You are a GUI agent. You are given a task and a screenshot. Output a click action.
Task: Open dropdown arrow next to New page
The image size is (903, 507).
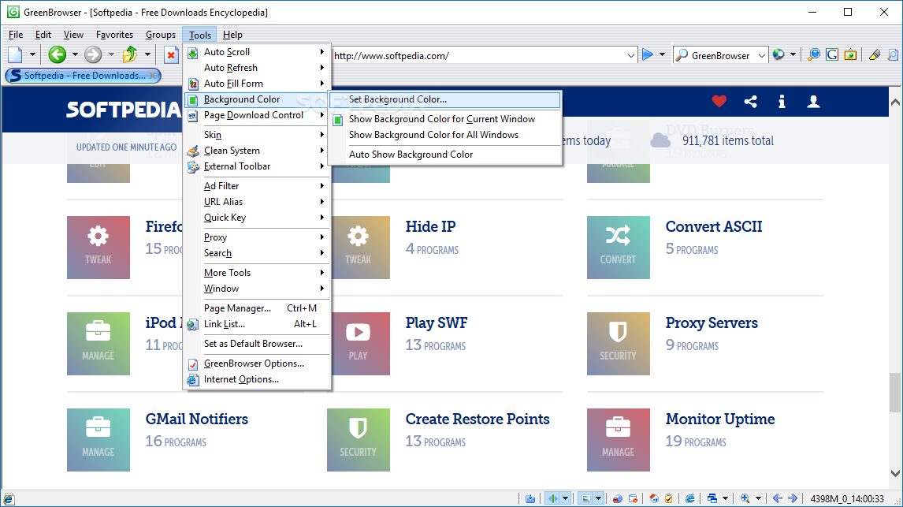point(32,54)
